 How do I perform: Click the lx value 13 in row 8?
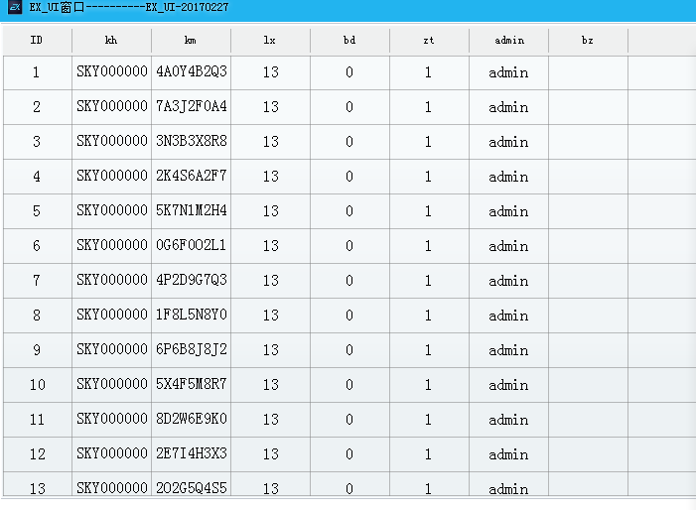[270, 316]
